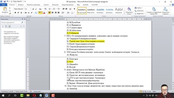Browse pages thumbnails in Navigation pane

point(6,26)
